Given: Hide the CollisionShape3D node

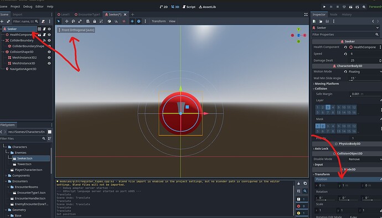Looking at the screenshot, I should pos(49,51).
